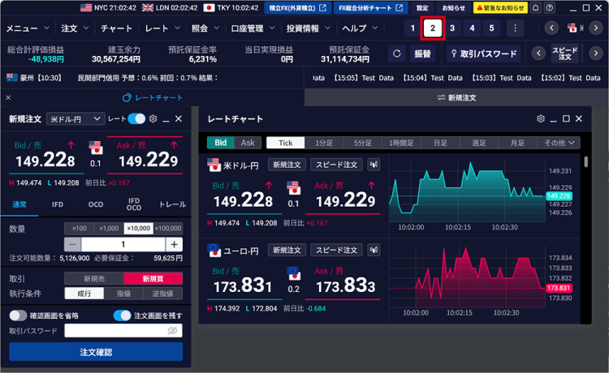This screenshot has height=373, width=609.
Task: Click the refresh icon beside 振替
Action: click(396, 54)
